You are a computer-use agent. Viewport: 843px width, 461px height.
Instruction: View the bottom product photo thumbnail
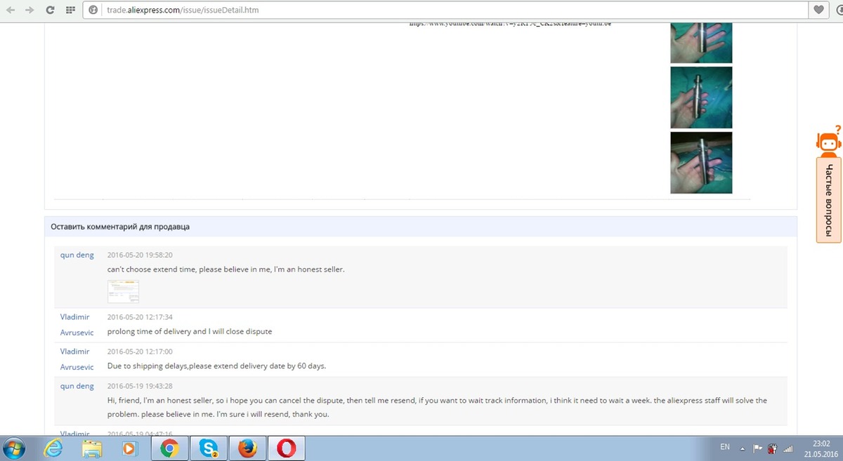coord(701,163)
